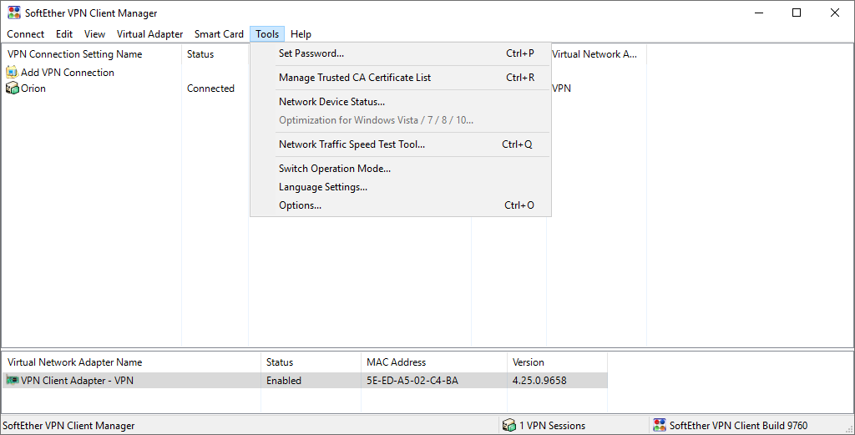Click the SoftEther build icon in status bar
855x435 pixels.
[x=660, y=426]
